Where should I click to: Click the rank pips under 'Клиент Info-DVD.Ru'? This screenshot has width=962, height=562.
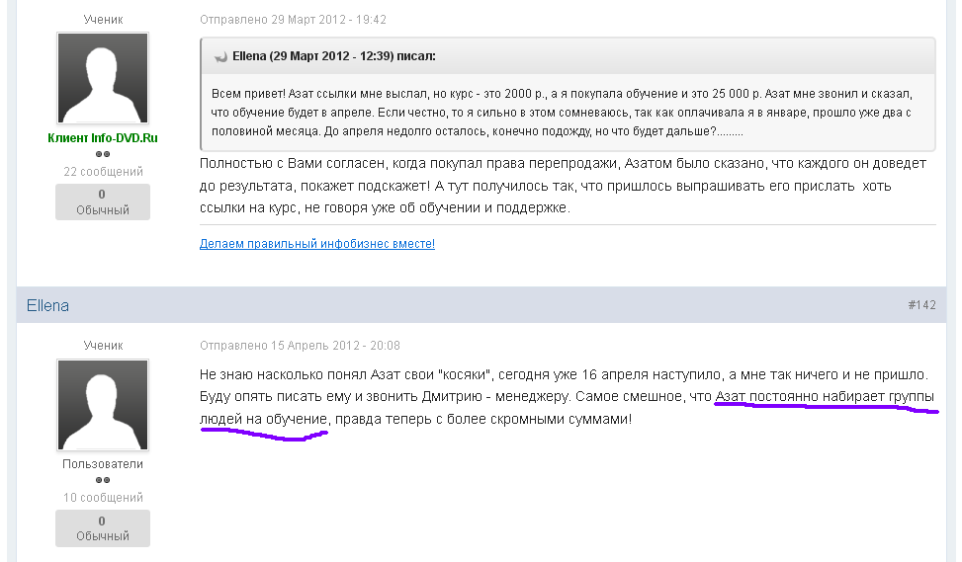coord(103,154)
